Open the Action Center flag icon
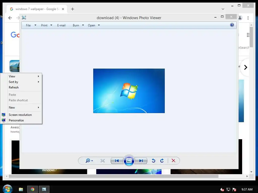The width and height of the screenshot is (258, 193). pyautogui.click(x=234, y=189)
